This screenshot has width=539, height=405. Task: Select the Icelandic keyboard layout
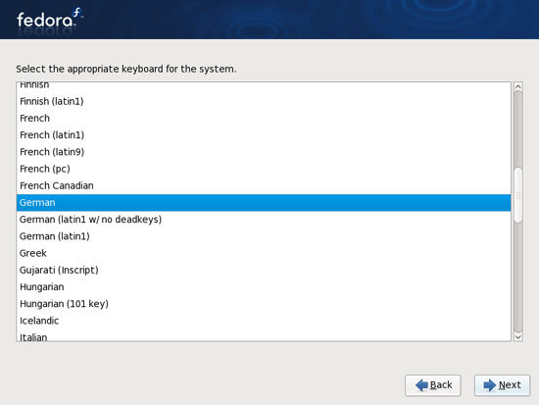pos(264,321)
